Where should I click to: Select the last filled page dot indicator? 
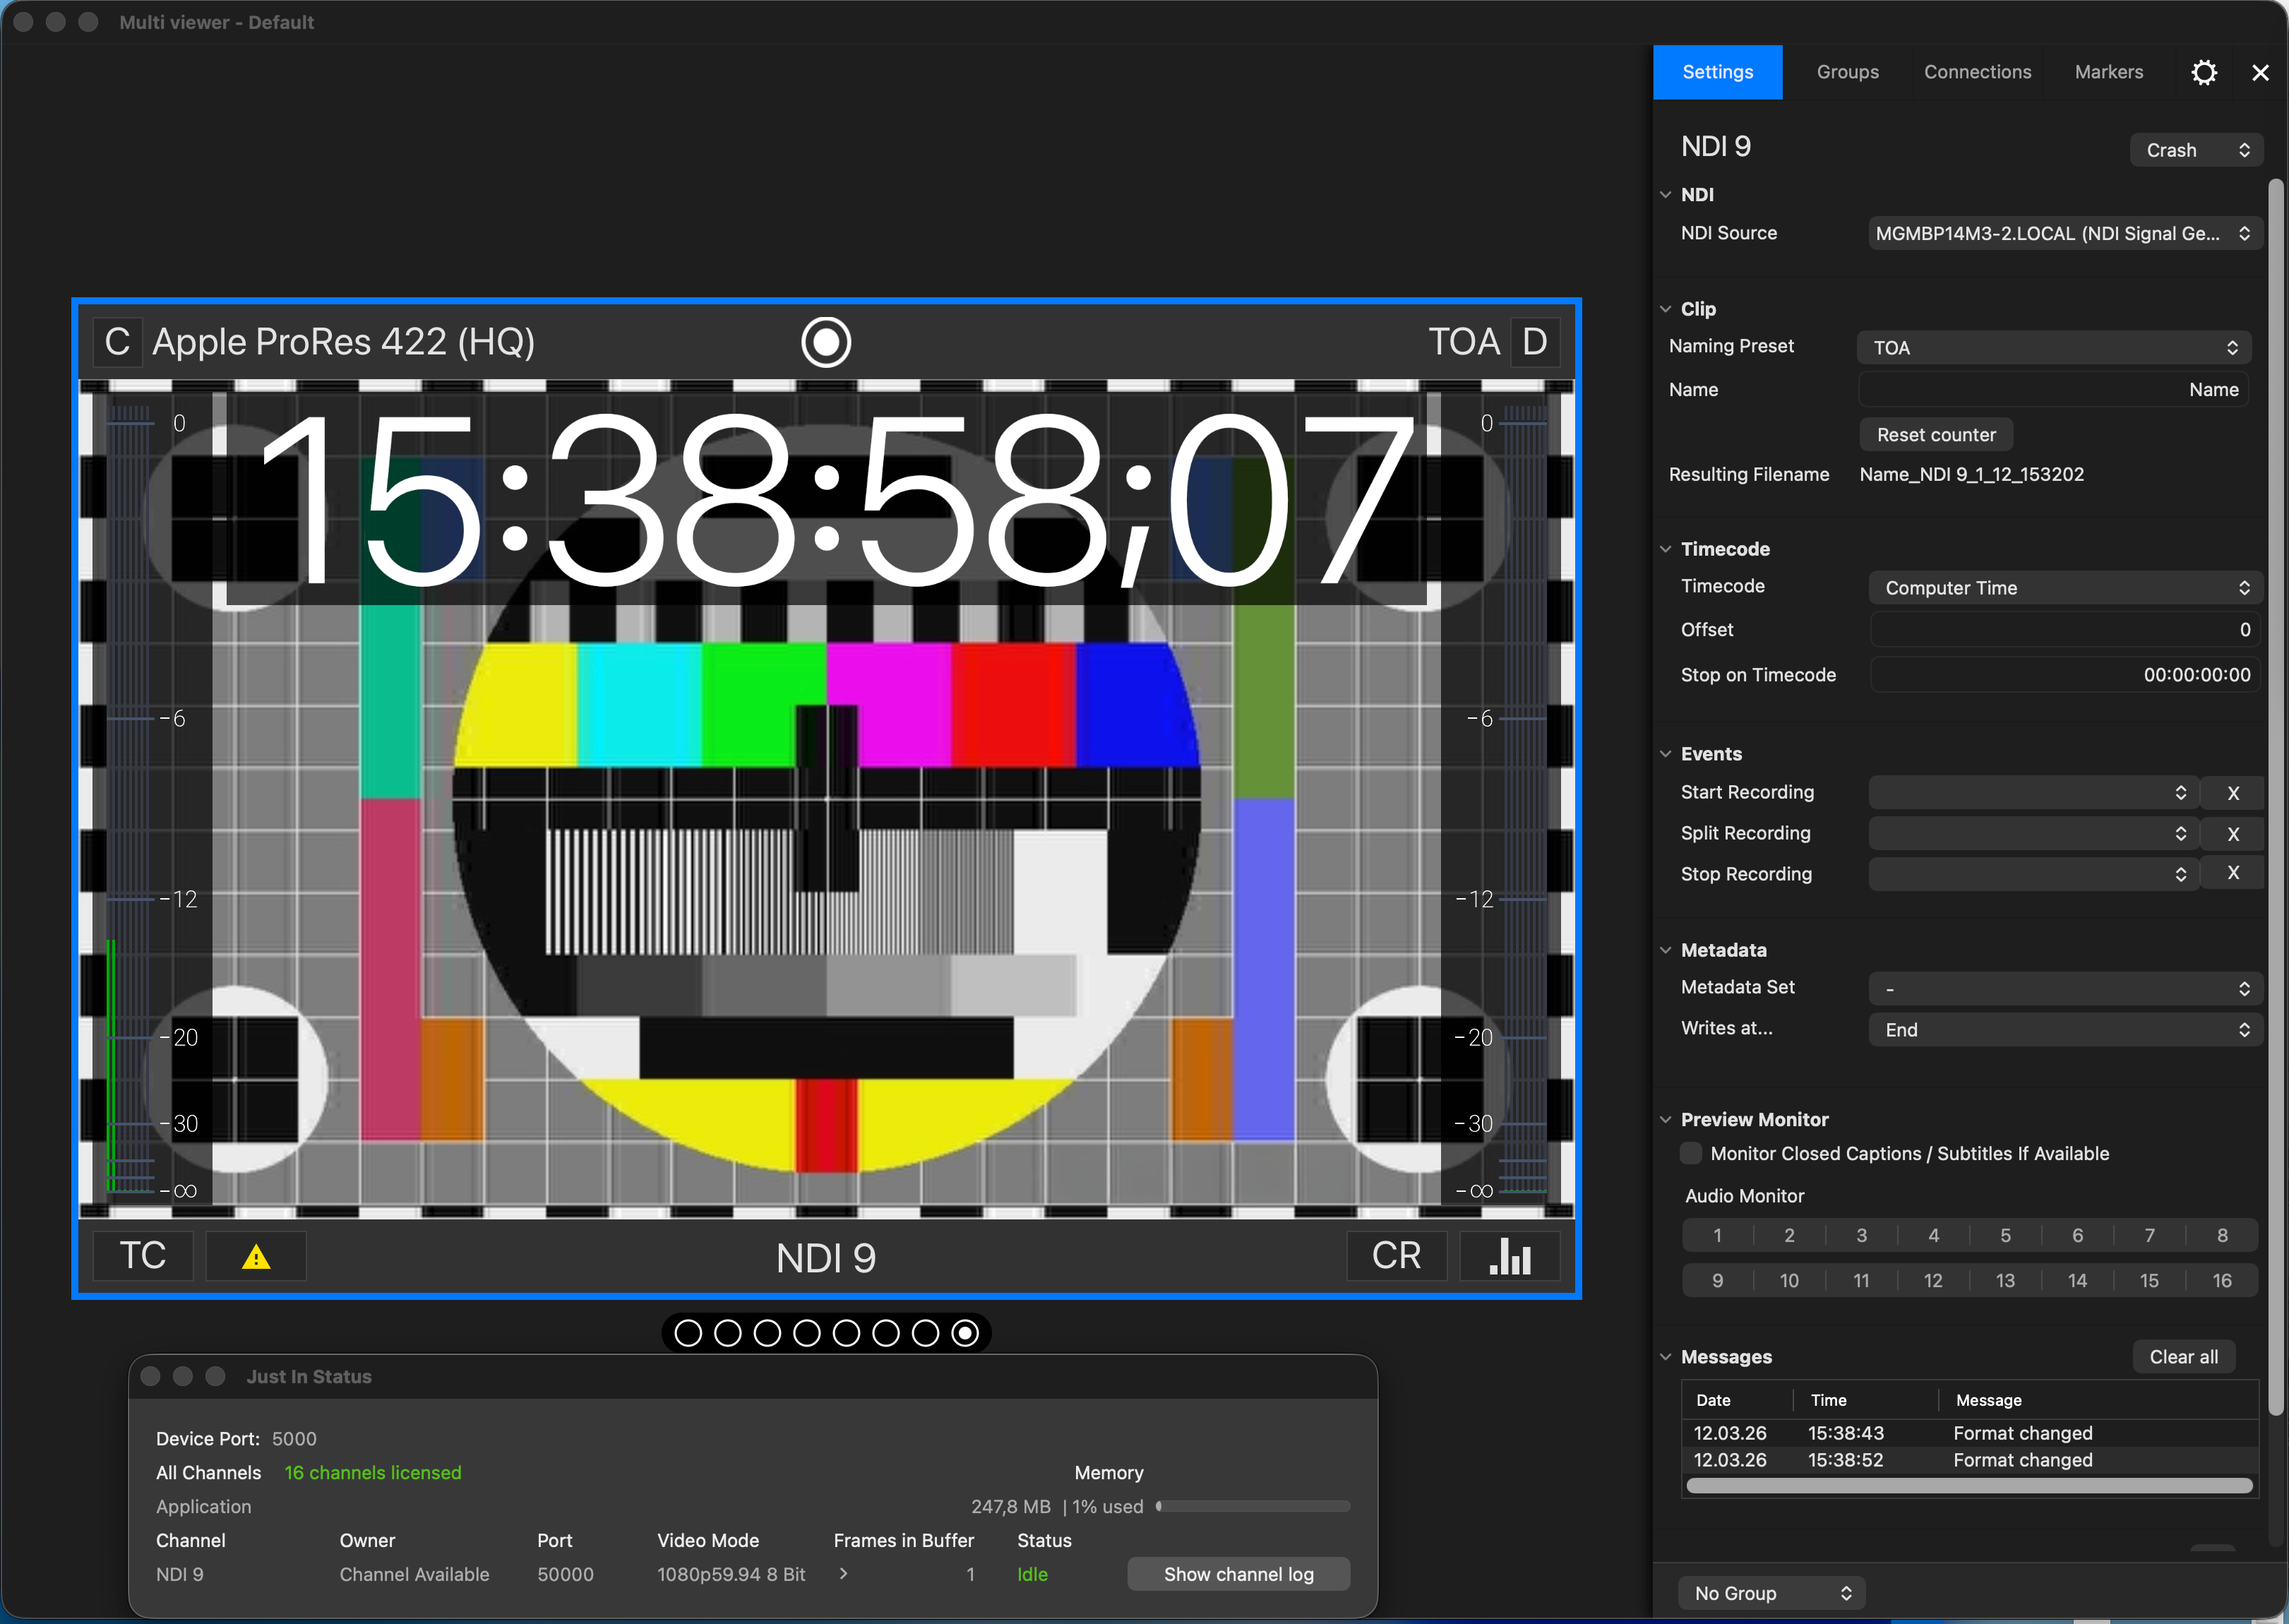point(965,1333)
